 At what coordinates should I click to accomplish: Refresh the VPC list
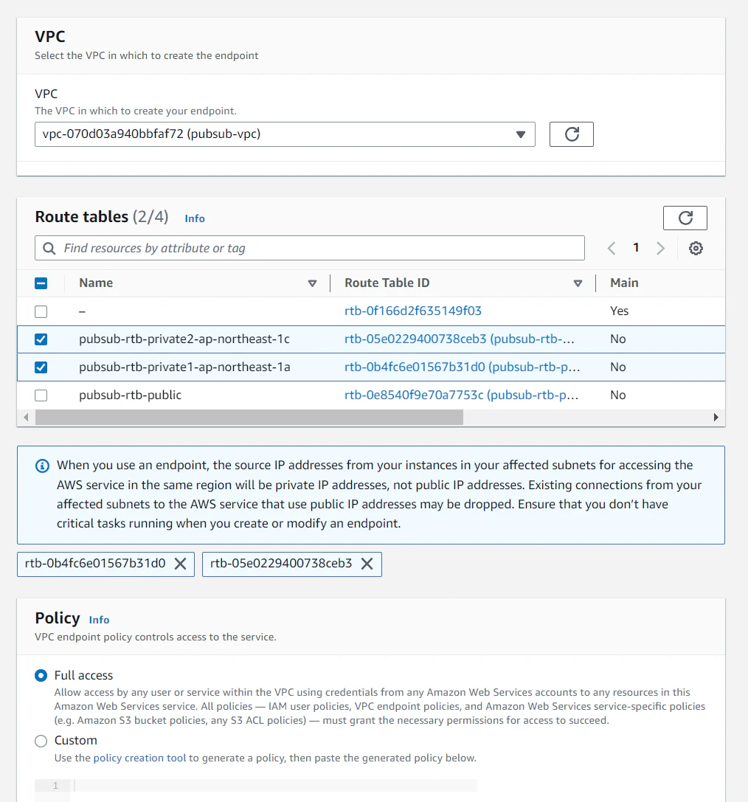point(571,134)
